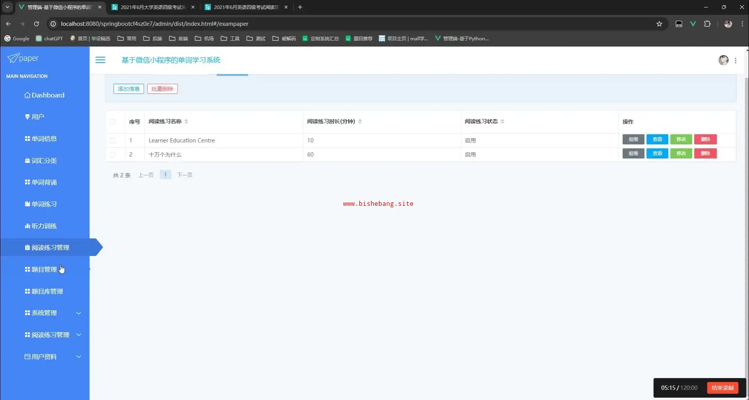Click 修改 for 十万个为什么
This screenshot has height=400, width=749.
click(681, 153)
